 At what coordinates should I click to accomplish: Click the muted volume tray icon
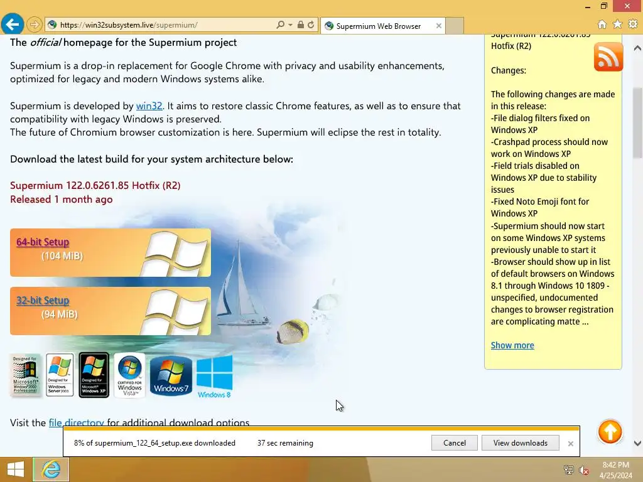point(584,469)
